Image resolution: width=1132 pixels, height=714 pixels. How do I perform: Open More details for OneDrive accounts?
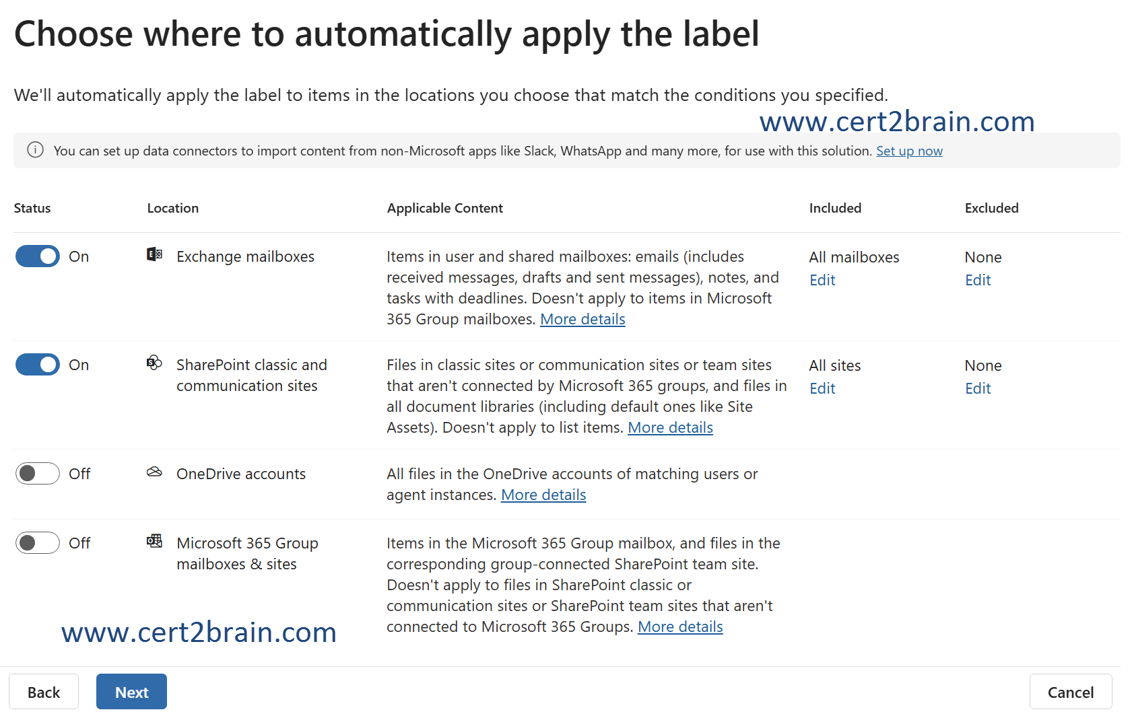tap(543, 495)
